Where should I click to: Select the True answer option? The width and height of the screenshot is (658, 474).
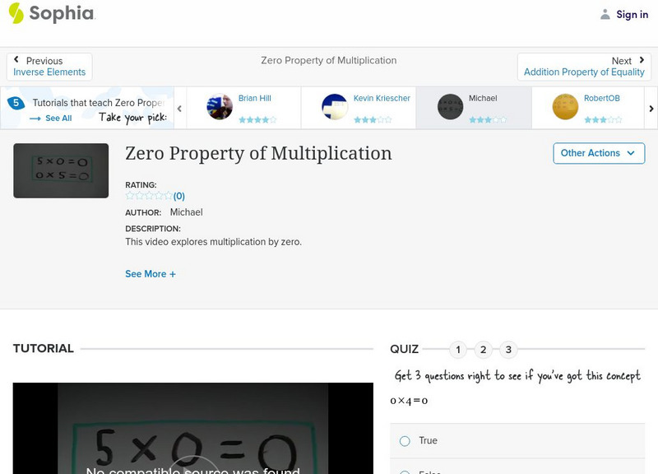(405, 441)
